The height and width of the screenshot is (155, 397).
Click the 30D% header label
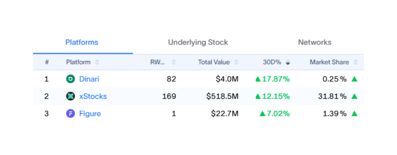[x=272, y=62]
